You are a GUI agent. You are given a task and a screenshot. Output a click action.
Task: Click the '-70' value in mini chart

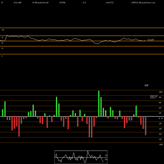106,155
